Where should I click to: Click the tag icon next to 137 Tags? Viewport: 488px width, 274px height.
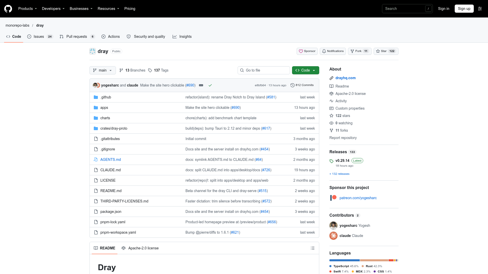click(150, 70)
